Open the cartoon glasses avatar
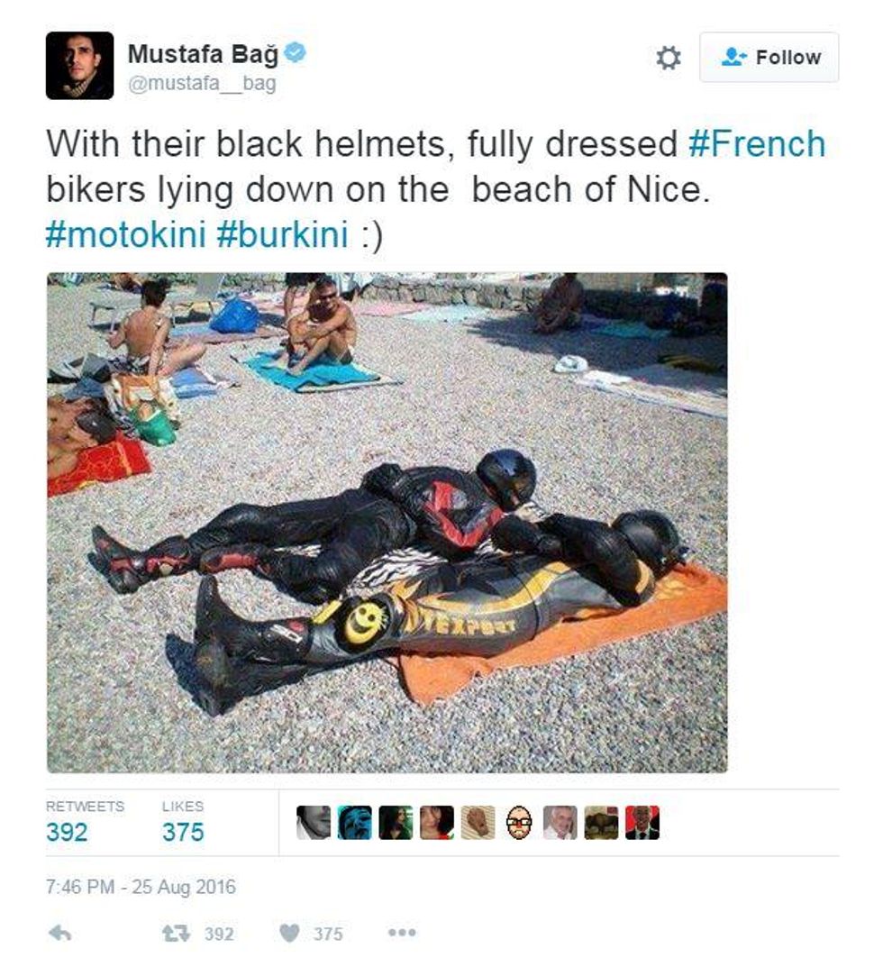The image size is (883, 958). 519,822
